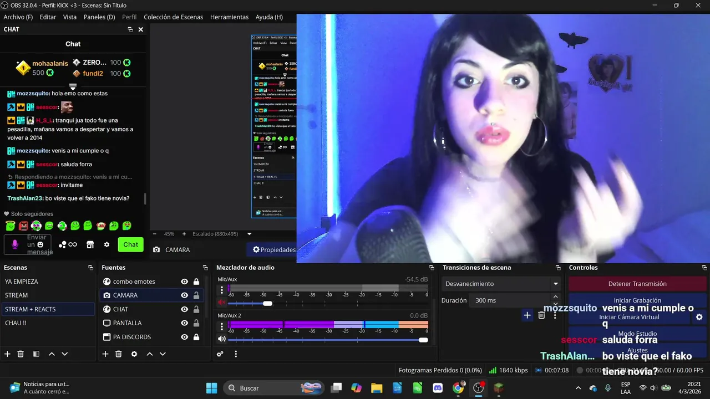The image size is (710, 399).
Task: Mute the Mic/Aux 2 channel
Action: pos(222,339)
